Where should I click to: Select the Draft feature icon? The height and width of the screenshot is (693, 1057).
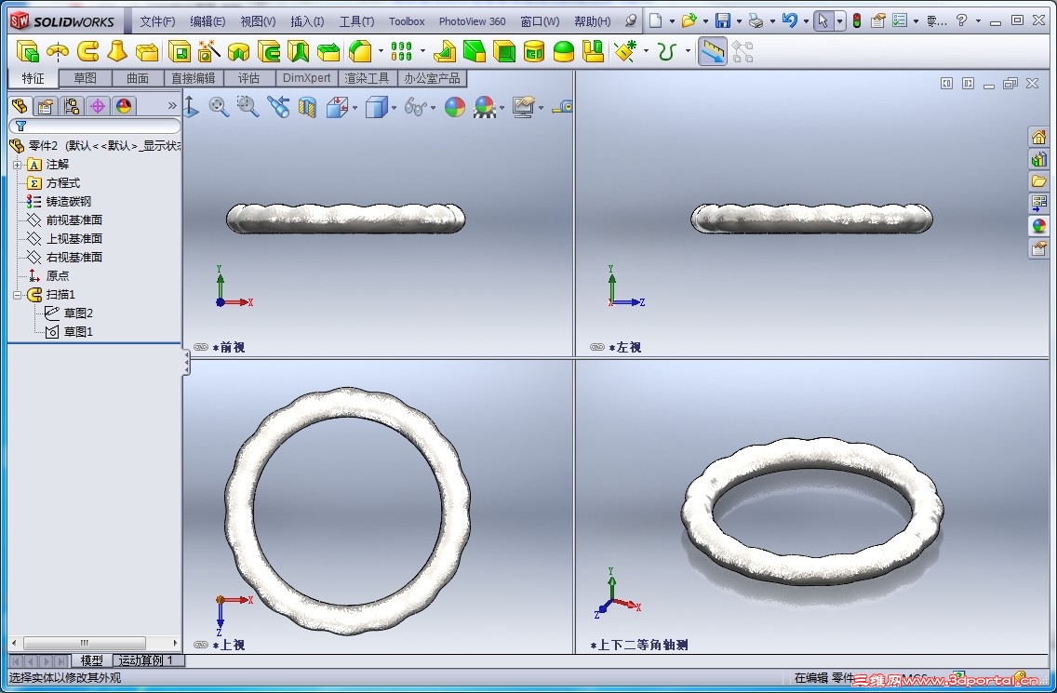tap(475, 51)
